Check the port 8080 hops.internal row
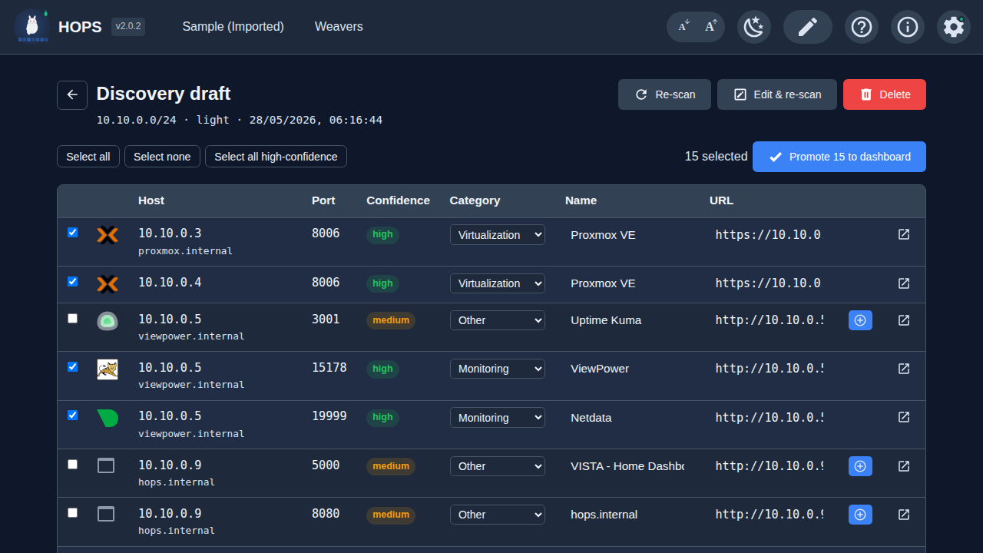The width and height of the screenshot is (983, 553). (73, 512)
